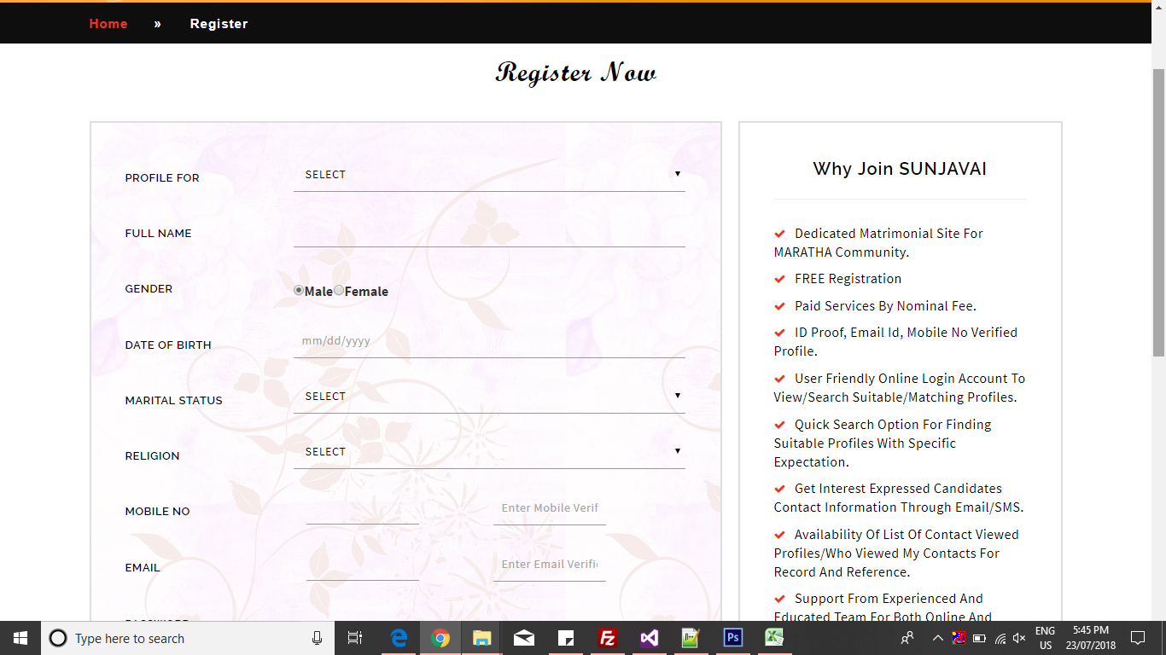Check the battery status icon
Viewport: 1166px width, 655px height.
tap(979, 638)
